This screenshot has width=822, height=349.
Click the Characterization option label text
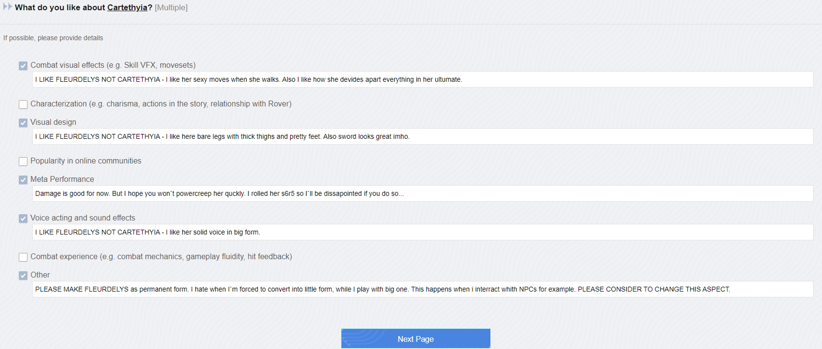point(161,104)
